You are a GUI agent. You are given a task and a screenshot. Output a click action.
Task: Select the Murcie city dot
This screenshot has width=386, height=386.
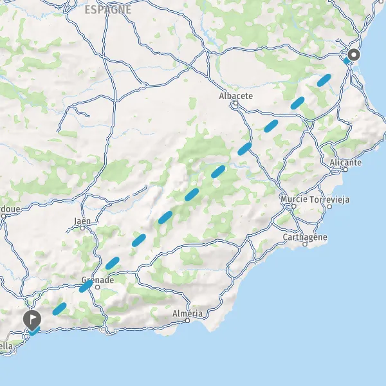click(x=293, y=206)
